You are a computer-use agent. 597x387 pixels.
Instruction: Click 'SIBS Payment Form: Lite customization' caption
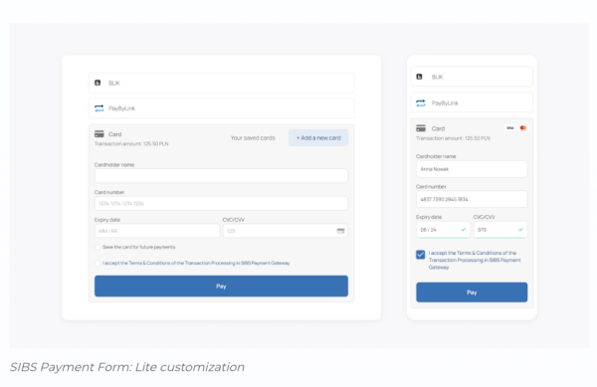pos(126,367)
